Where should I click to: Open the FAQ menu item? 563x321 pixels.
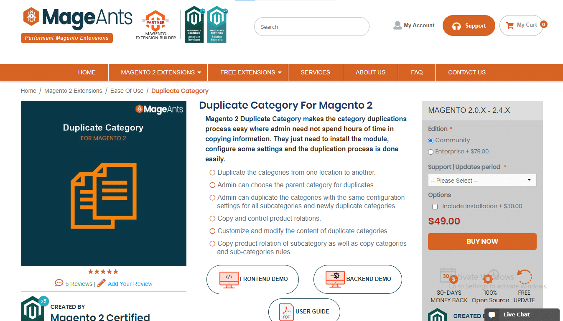417,72
